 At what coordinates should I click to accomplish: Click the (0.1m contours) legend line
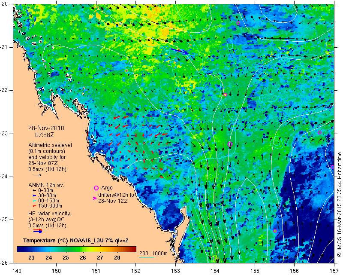click(x=47, y=151)
